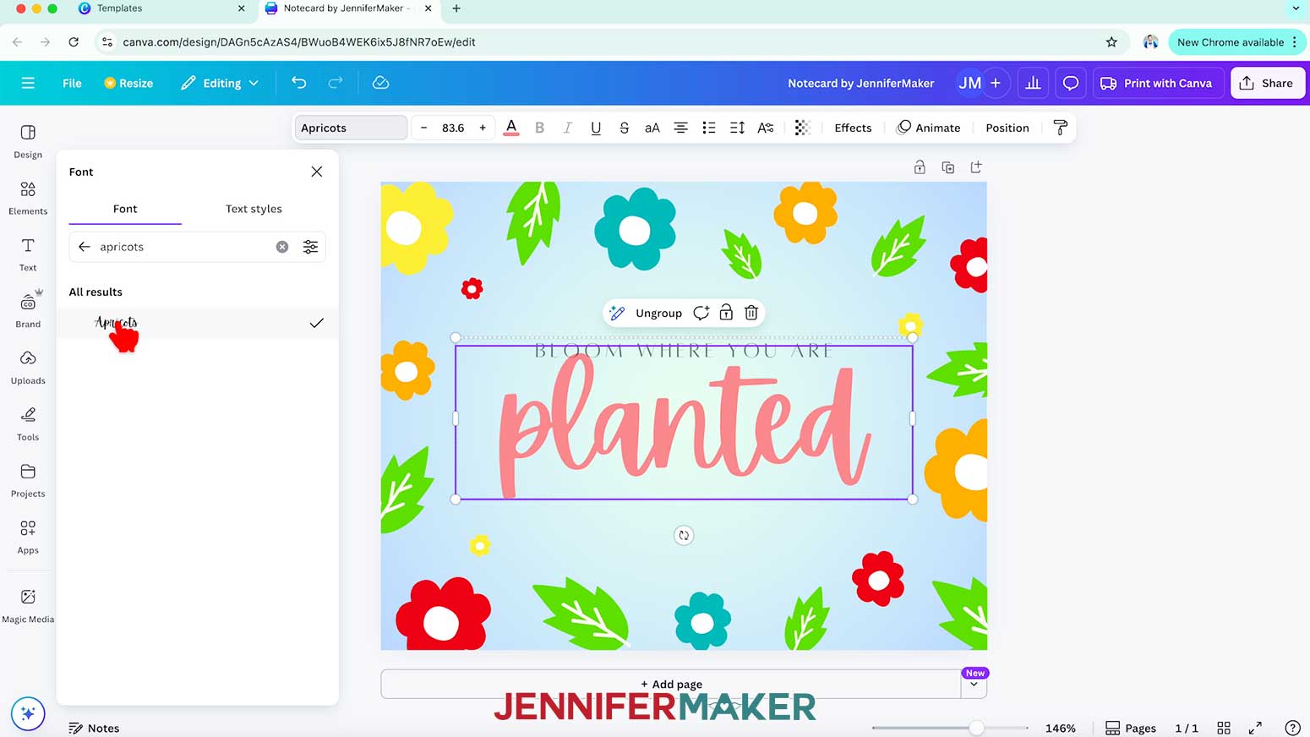
Task: Click Add page button
Action: (x=671, y=684)
